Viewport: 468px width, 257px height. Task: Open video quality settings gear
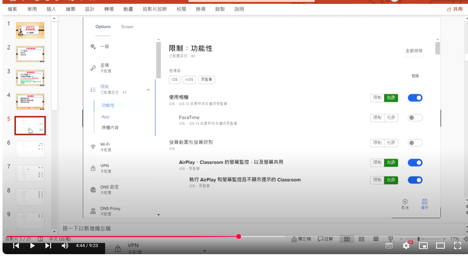[x=406, y=246]
